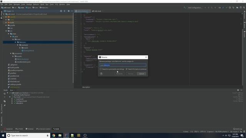The height and width of the screenshot is (138, 246).
Task: Expand the build folder in project tree
Action: pos(6,23)
